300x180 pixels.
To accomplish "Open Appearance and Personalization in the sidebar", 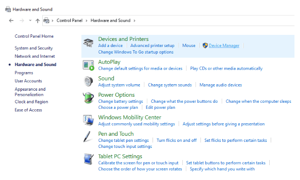I will tap(30, 92).
